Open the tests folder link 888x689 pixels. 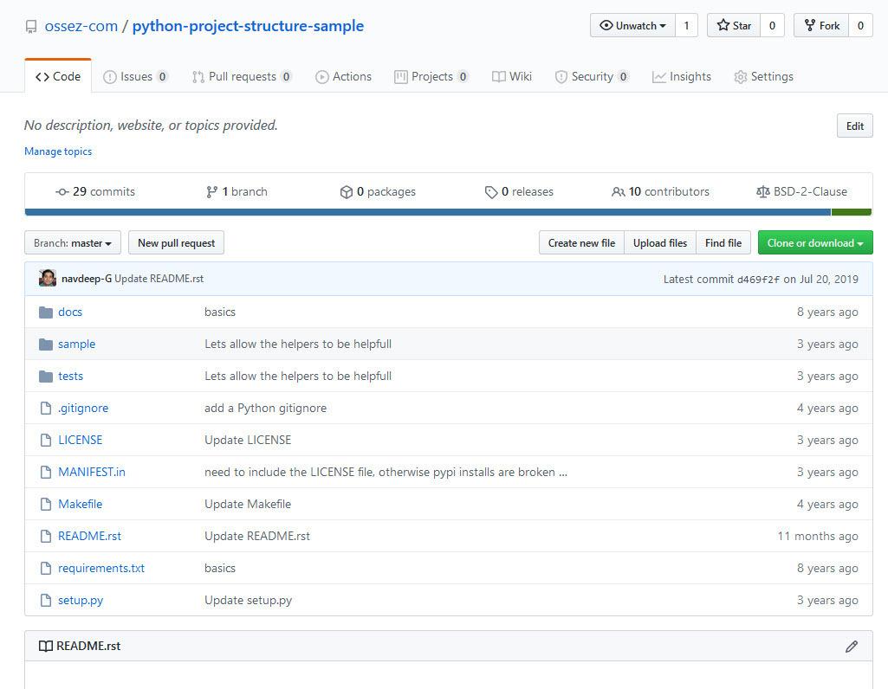point(70,377)
